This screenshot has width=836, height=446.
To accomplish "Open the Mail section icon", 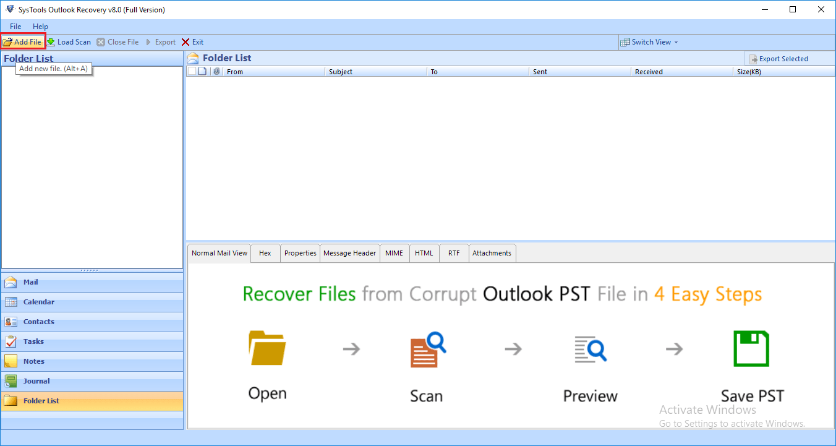I will pos(11,283).
